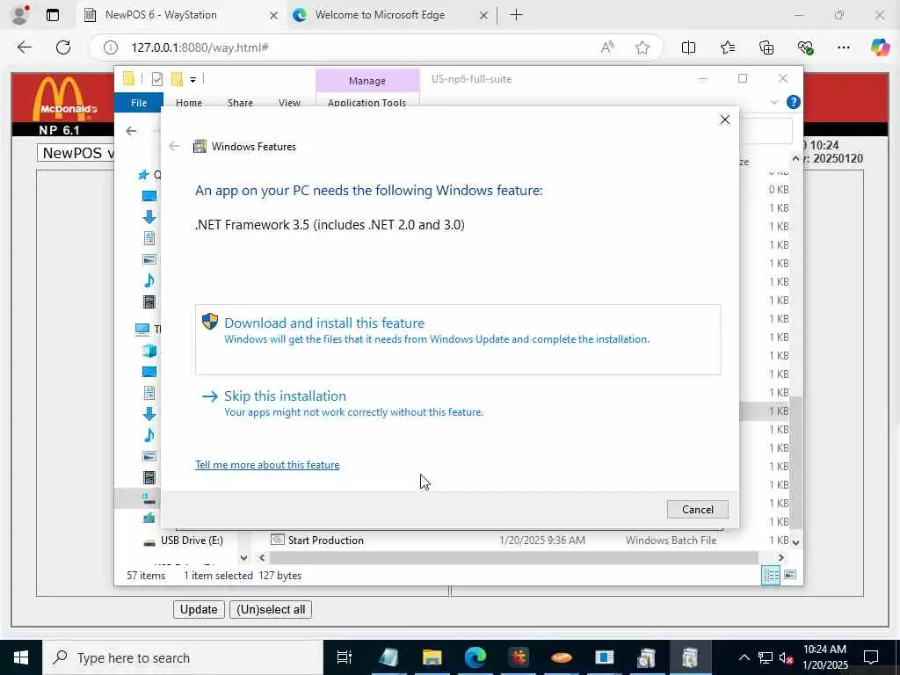Open File tab in Explorer ribbon
The height and width of the screenshot is (675, 900).
point(139,103)
